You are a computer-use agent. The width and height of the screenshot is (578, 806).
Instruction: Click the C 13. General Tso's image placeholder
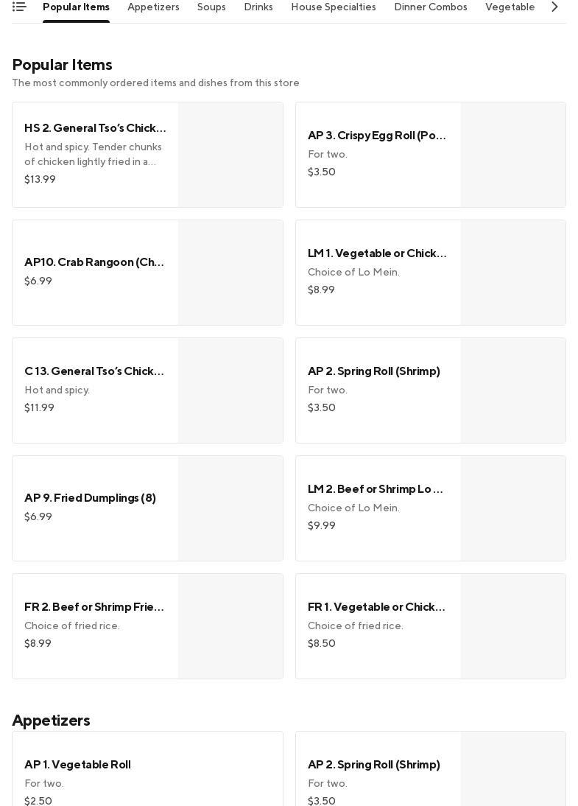coord(230,390)
